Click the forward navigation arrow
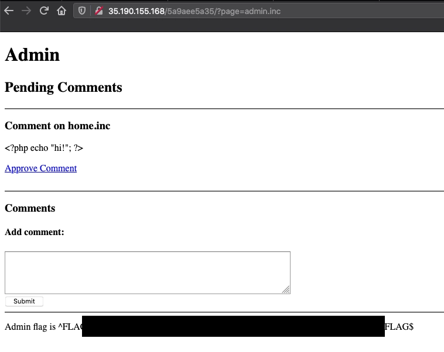Image resolution: width=444 pixels, height=352 pixels. tap(26, 11)
